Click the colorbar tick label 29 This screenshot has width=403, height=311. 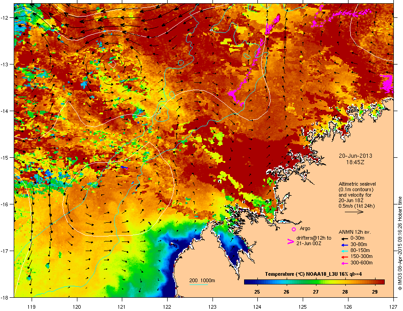[375, 292]
